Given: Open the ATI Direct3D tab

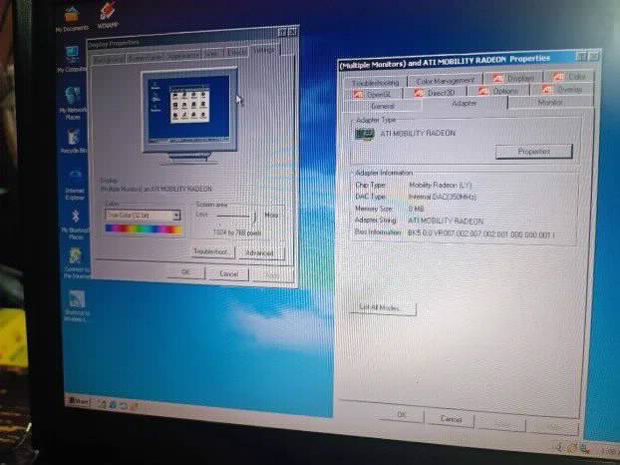Looking at the screenshot, I should [x=435, y=93].
